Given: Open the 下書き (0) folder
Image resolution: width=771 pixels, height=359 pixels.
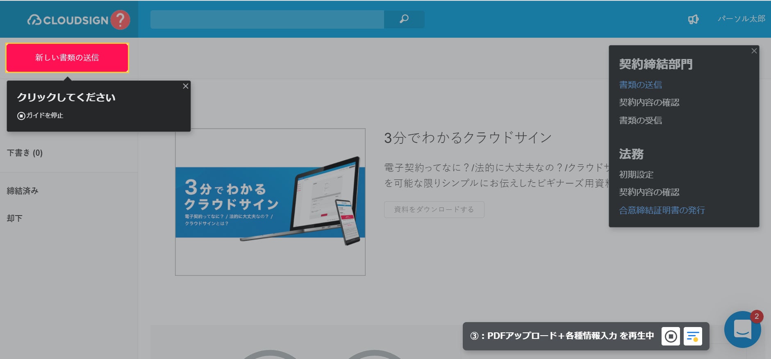Looking at the screenshot, I should (25, 153).
